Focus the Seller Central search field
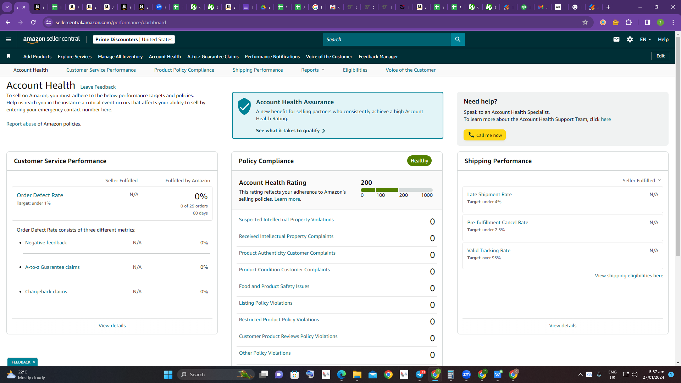This screenshot has width=681, height=383. 387,39
